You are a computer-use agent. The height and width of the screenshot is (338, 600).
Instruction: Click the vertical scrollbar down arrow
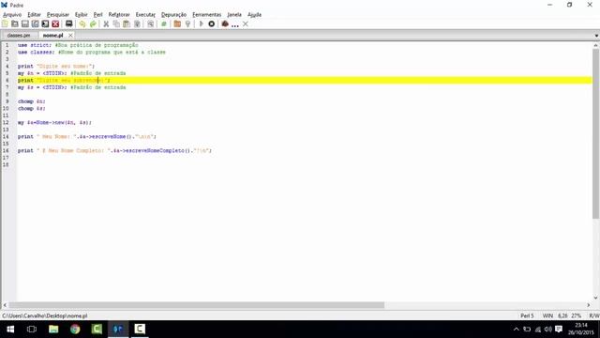596,298
